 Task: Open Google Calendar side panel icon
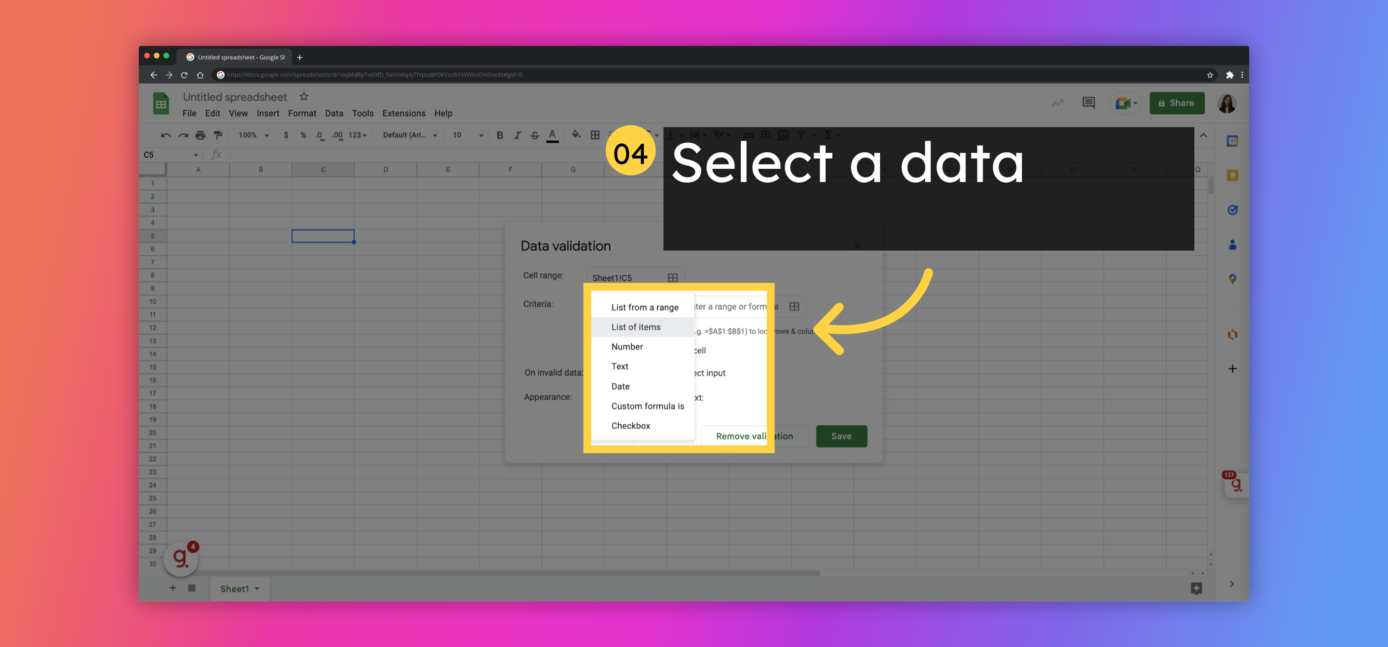(1232, 141)
